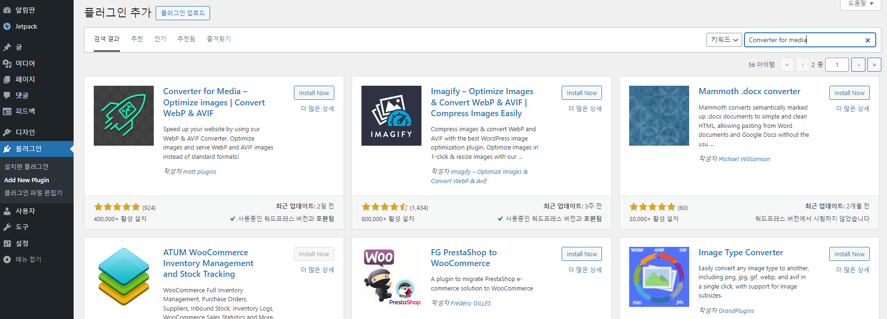Switch to 검색 결과 tab
Screen dimensions: 887x319
coord(107,39)
